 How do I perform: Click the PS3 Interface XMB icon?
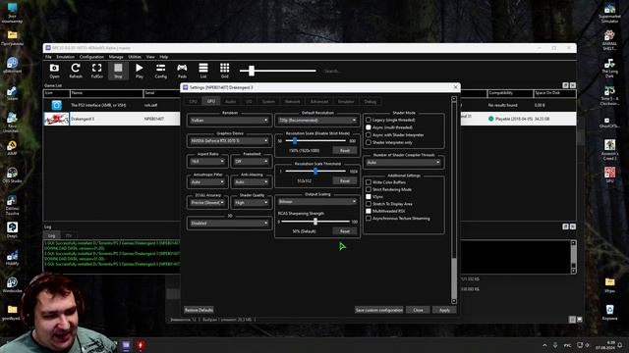tap(57, 105)
